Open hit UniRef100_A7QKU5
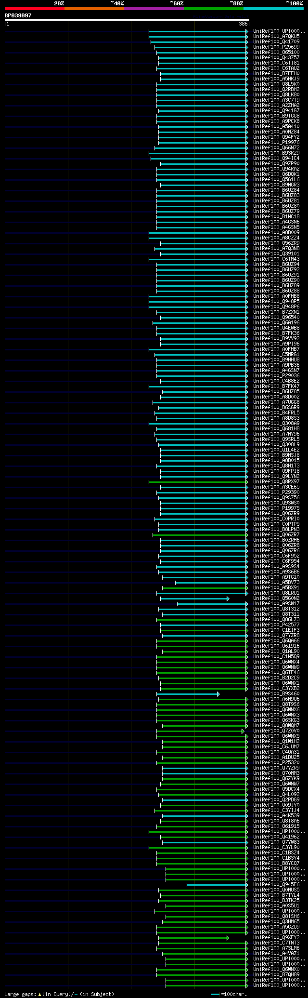 [276, 36]
